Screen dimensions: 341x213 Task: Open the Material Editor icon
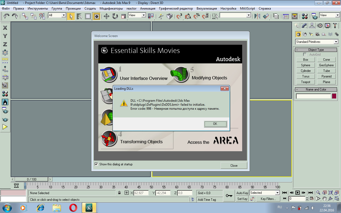(x=305, y=16)
